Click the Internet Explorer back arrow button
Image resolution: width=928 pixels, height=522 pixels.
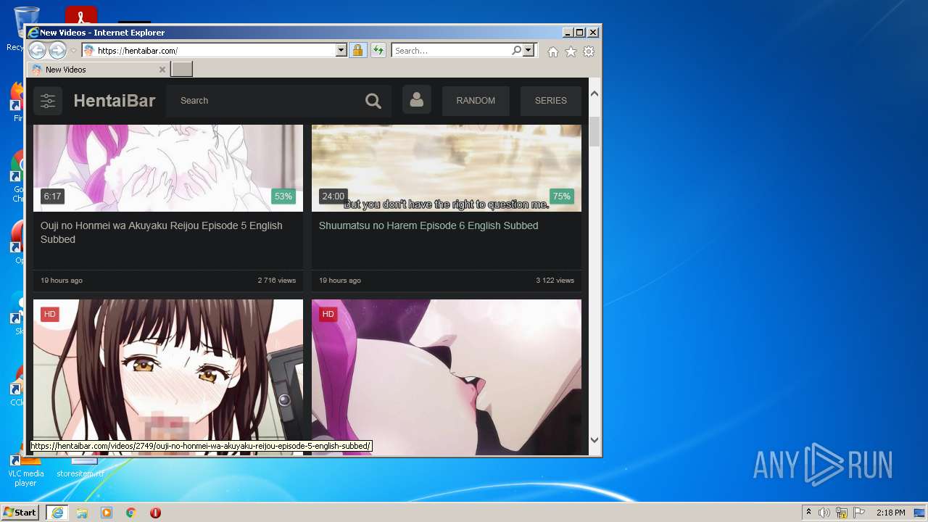pos(37,50)
